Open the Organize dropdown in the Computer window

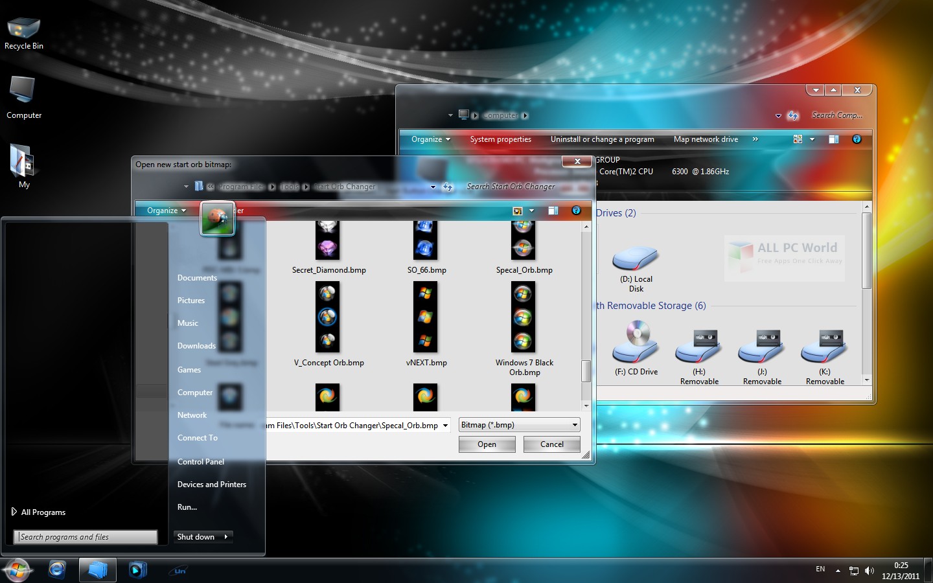(428, 139)
